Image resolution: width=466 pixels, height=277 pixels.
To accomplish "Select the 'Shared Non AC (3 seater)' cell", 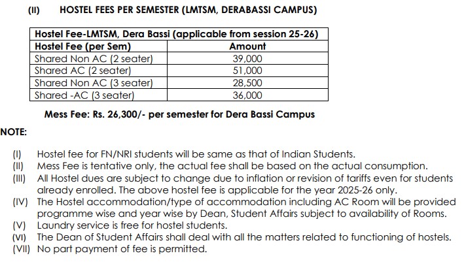I will point(94,83).
